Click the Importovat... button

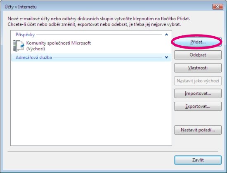(x=198, y=94)
